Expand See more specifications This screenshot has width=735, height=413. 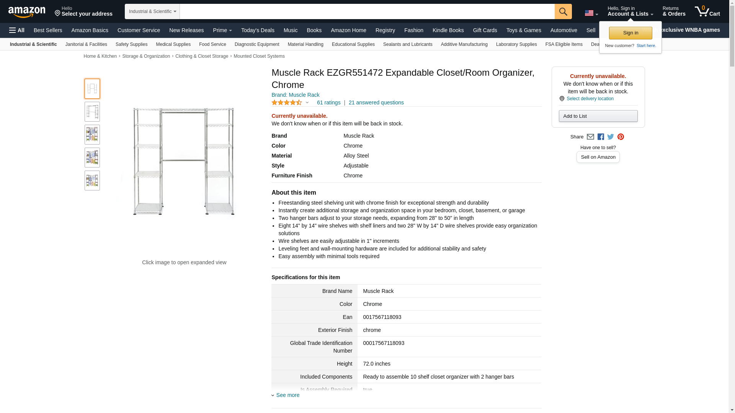[287, 395]
